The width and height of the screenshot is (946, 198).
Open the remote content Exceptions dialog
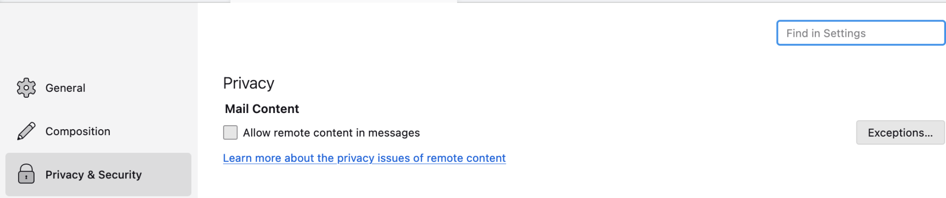900,133
